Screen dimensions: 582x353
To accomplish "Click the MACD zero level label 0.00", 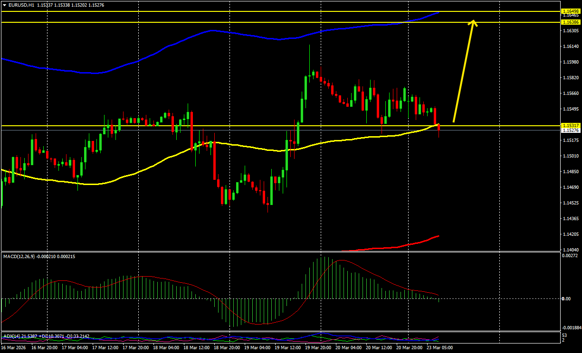I will click(x=566, y=298).
